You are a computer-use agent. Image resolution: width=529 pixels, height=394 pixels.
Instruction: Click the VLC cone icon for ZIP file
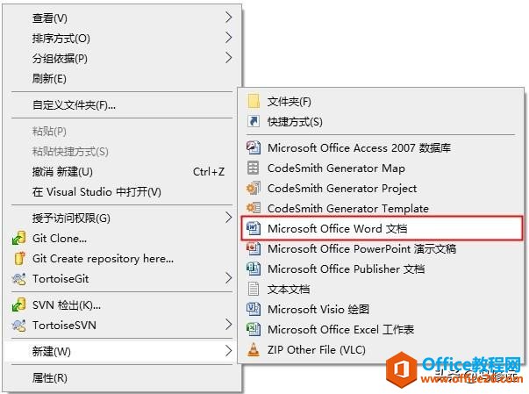[254, 349]
